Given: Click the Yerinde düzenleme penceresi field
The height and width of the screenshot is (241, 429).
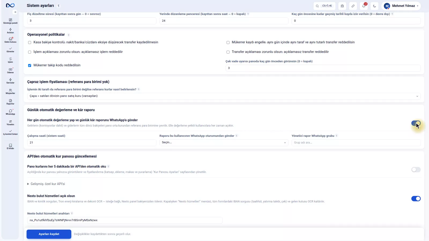Looking at the screenshot, I should tap(224, 21).
